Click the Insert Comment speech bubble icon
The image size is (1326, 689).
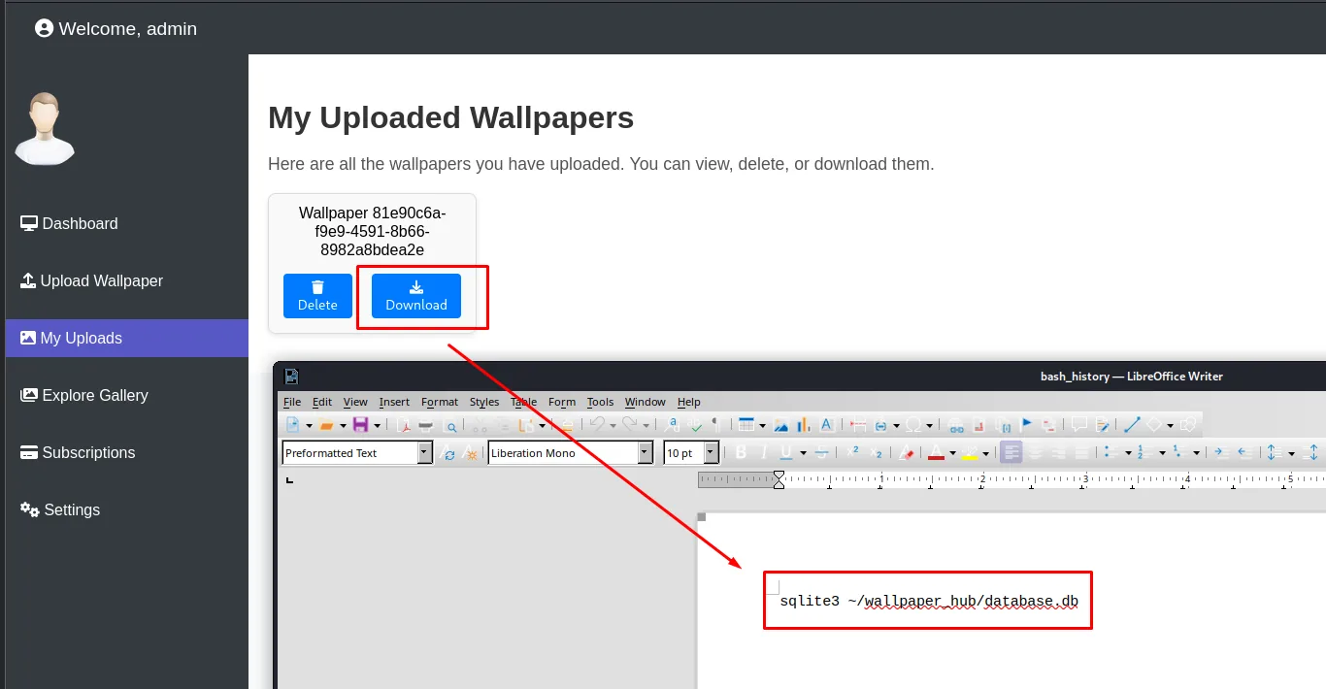1079,424
